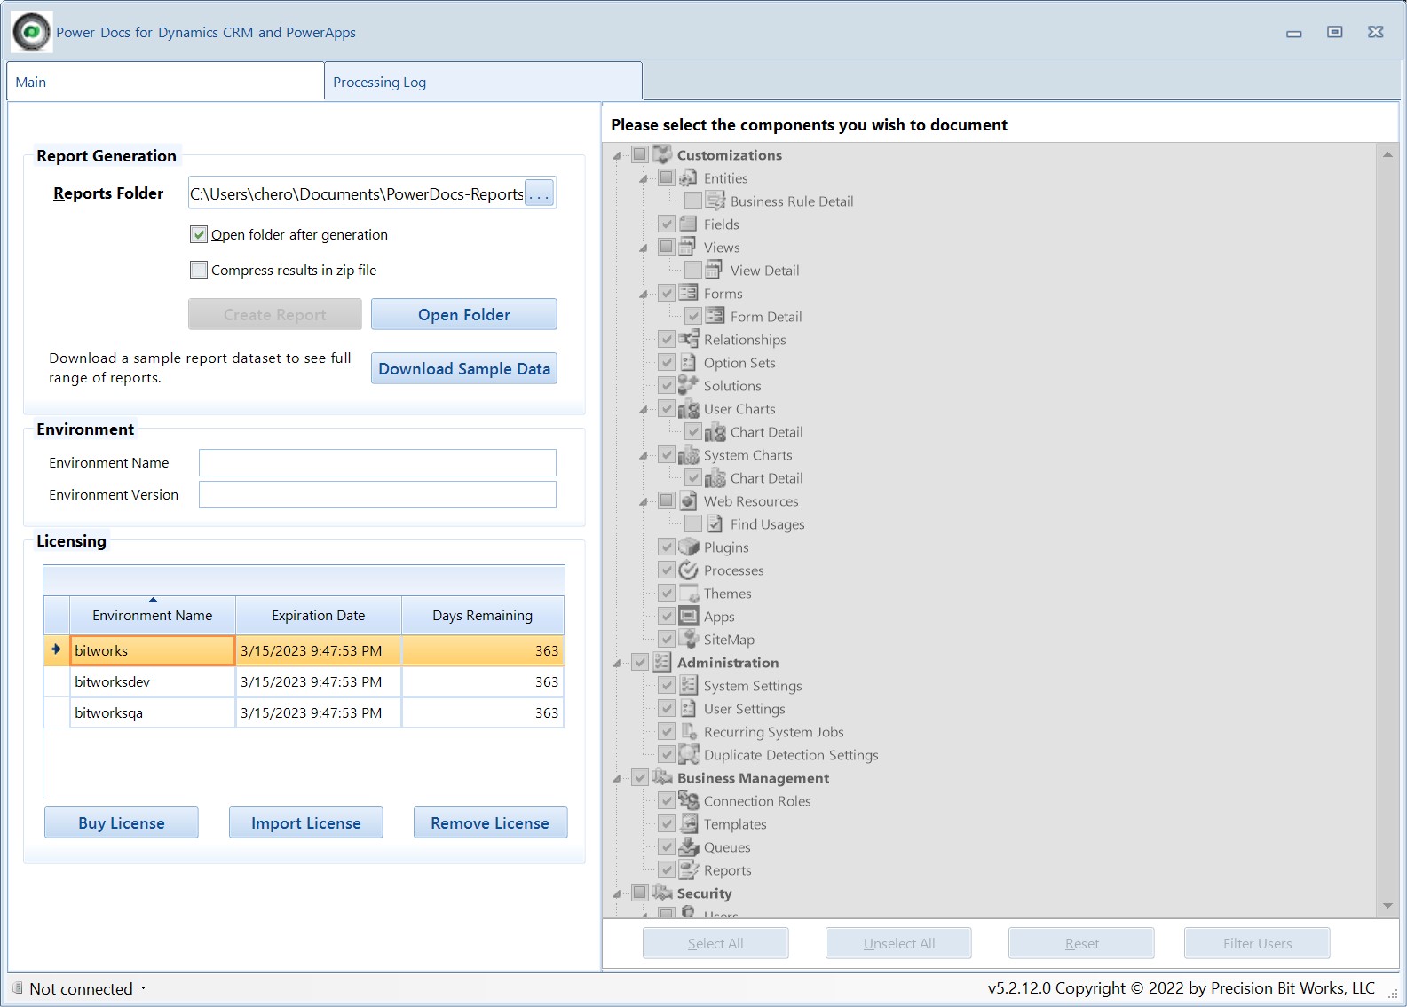Click the Import License button
The height and width of the screenshot is (1007, 1407).
tap(306, 822)
